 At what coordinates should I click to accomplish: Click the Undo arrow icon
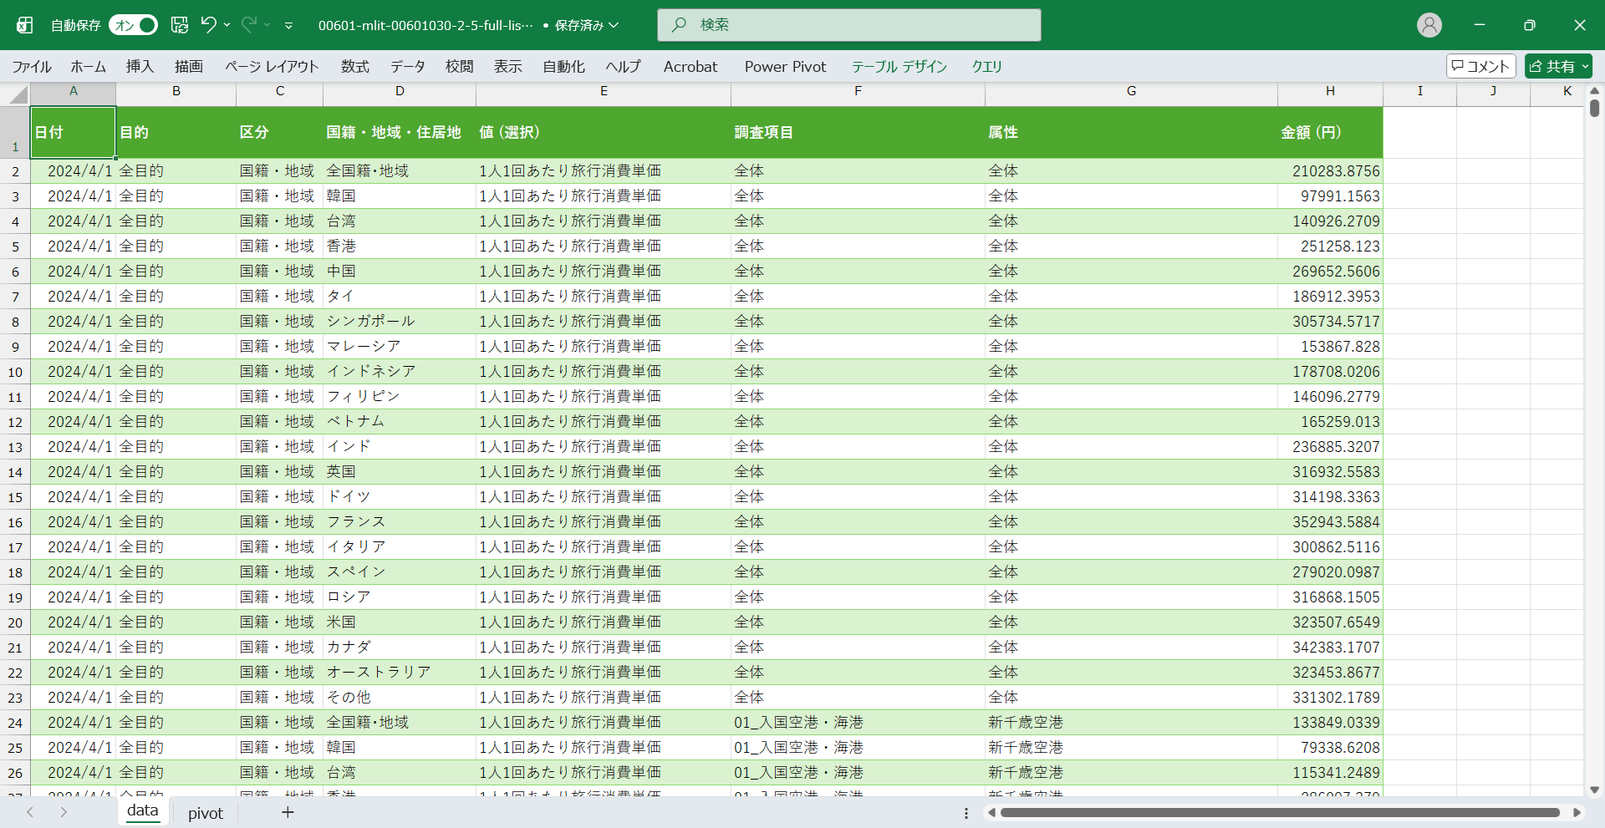click(208, 25)
